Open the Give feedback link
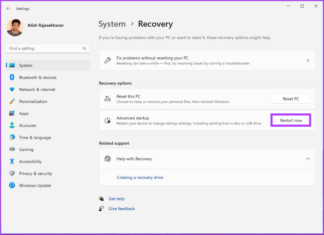Image resolution: width=324 pixels, height=235 pixels. point(122,208)
